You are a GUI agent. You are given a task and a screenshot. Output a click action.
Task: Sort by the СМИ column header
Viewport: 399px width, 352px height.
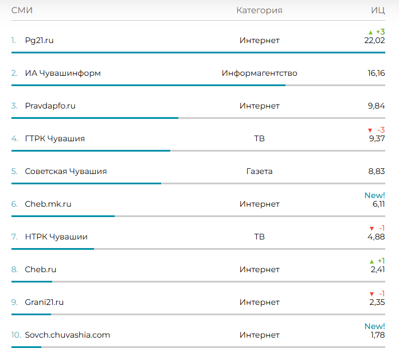point(22,10)
